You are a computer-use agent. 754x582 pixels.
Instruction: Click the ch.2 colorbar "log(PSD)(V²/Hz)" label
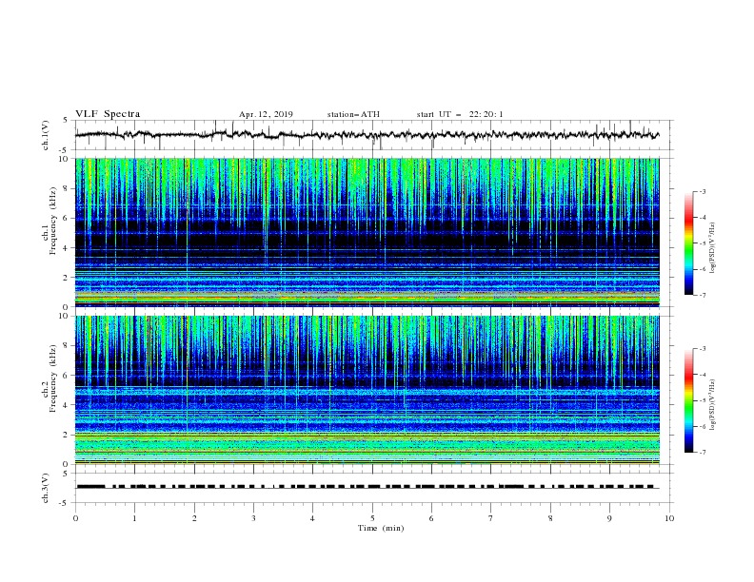713,405
